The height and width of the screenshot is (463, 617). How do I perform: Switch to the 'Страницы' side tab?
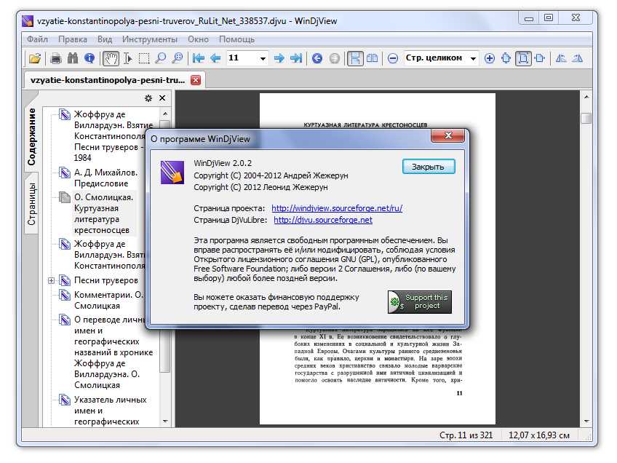point(32,205)
